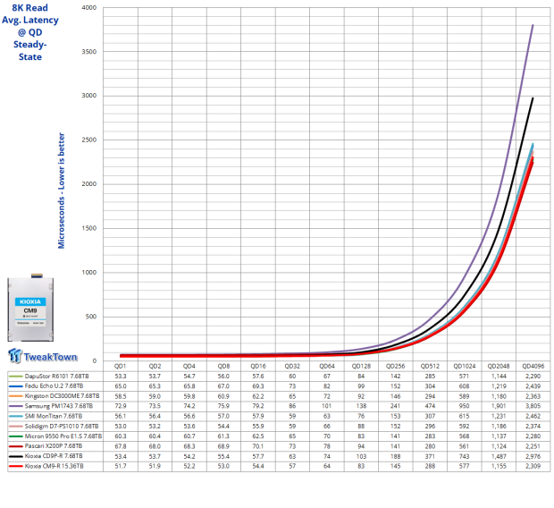Select Pascari X200P QD16 value 70.1
The image size is (554, 508).
[x=258, y=446]
